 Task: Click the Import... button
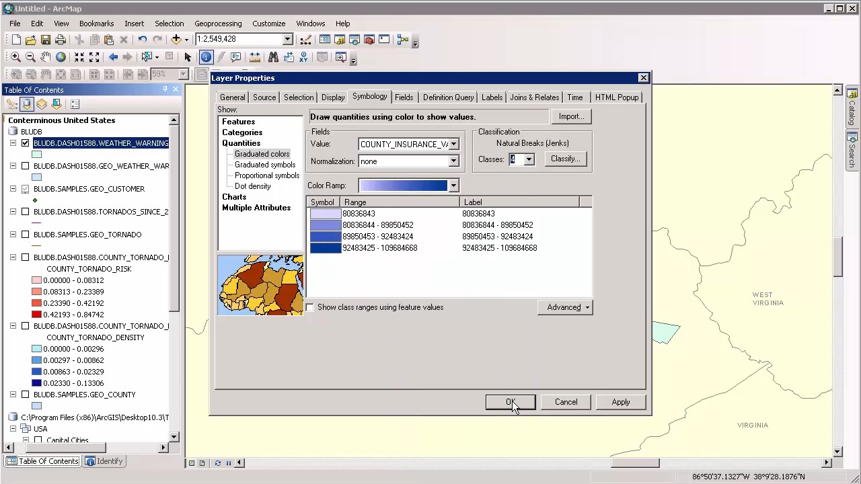[571, 116]
